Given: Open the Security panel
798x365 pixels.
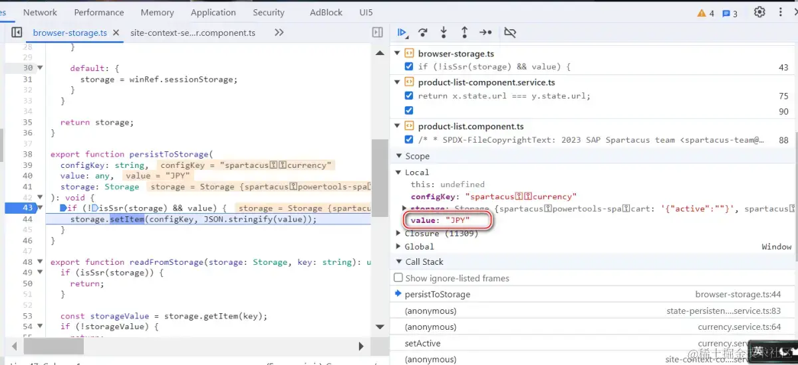Looking at the screenshot, I should [x=269, y=12].
